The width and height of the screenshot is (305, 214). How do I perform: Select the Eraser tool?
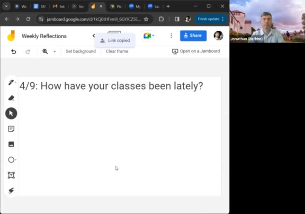(x=11, y=98)
